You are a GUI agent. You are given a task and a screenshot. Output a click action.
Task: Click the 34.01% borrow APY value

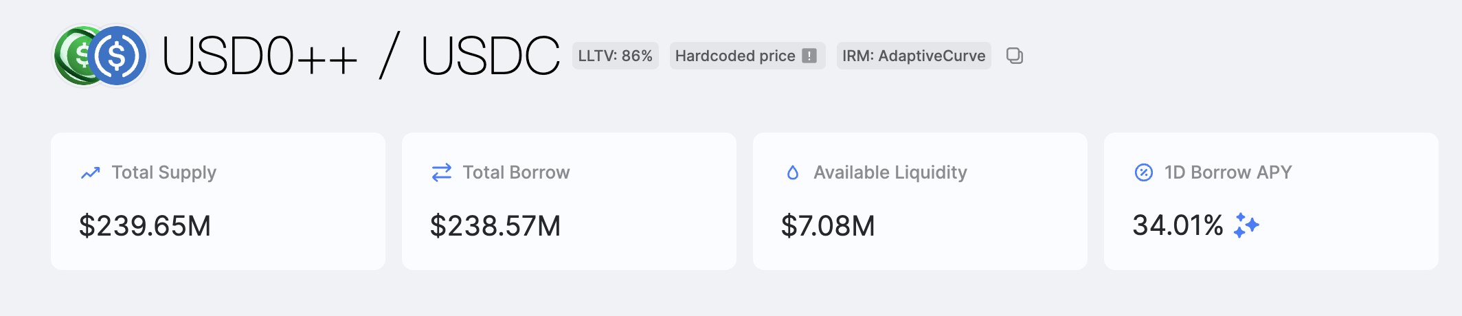[x=1178, y=225]
